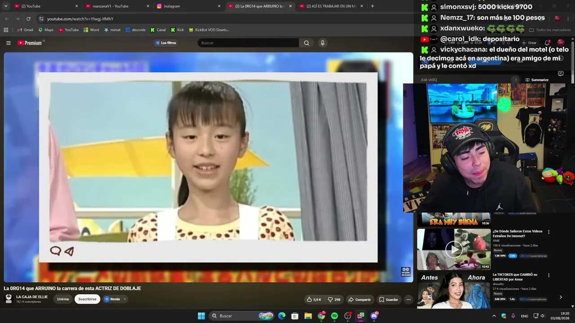Open the miniat bookmark
The image size is (575, 323).
tap(112, 30)
